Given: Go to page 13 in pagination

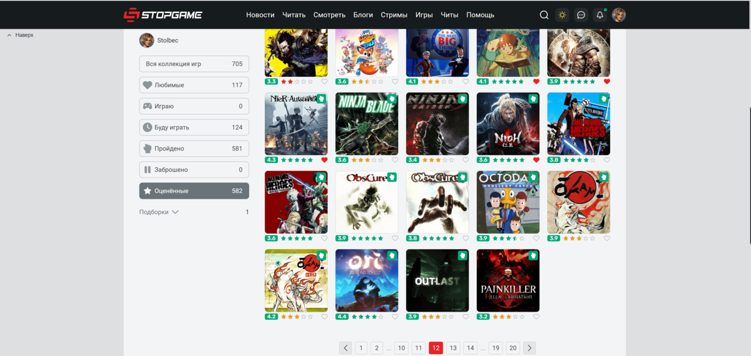Looking at the screenshot, I should tap(453, 348).
